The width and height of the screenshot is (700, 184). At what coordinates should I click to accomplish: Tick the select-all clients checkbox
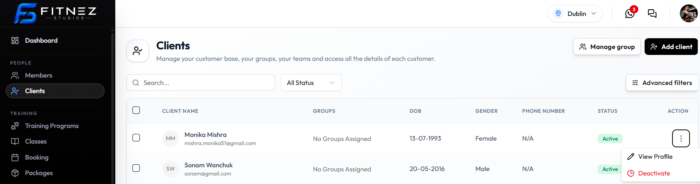(x=136, y=110)
